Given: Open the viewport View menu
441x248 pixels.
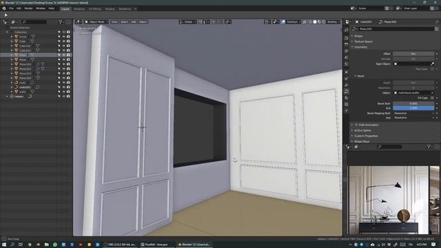Looking at the screenshot, I should (114, 21).
